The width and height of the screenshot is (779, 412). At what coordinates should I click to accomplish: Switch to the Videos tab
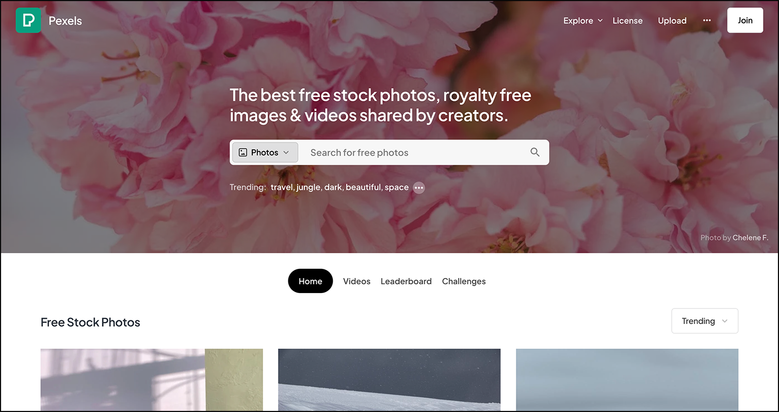coord(357,281)
